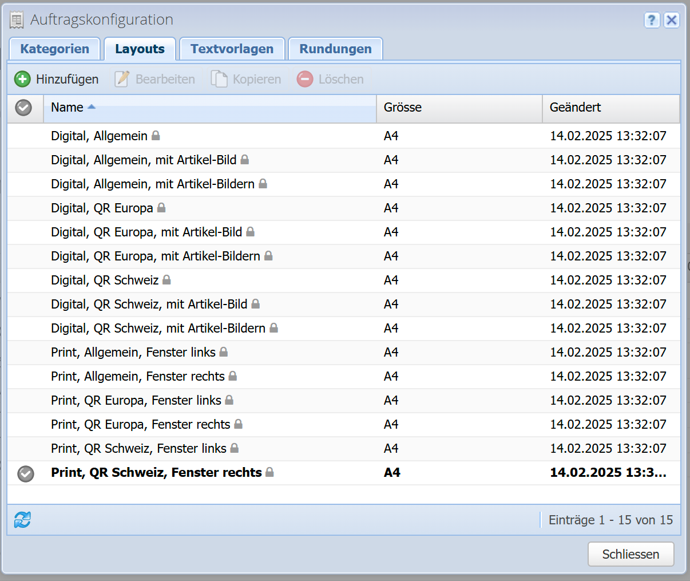The image size is (690, 581).
Task: Click the Auftragskonfiguration title icon
Action: (17, 20)
